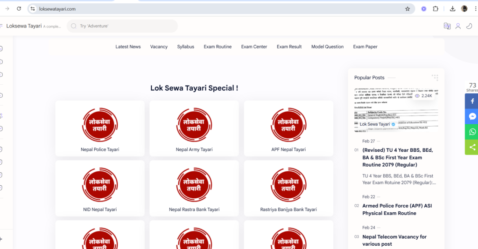The image size is (478, 249).
Task: Open the Nepal Police Tayari label
Action: (x=100, y=149)
